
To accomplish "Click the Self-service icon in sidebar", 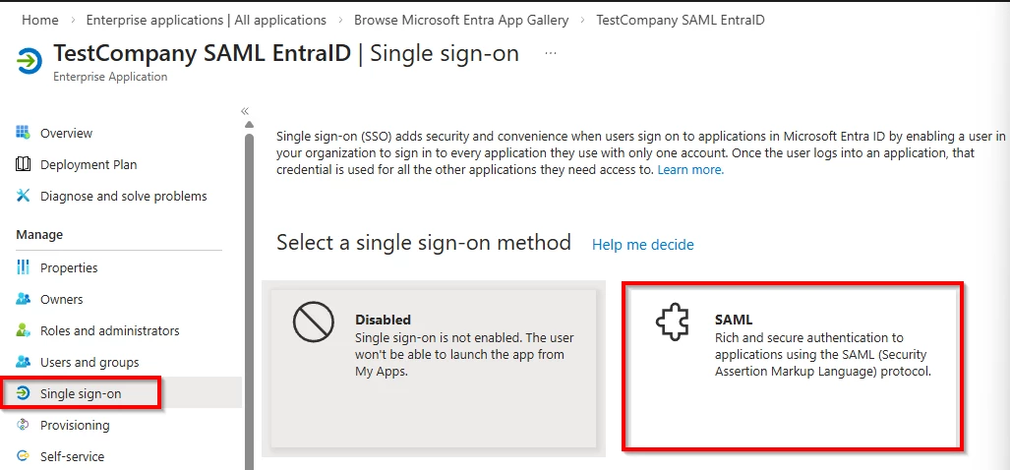I will [24, 456].
